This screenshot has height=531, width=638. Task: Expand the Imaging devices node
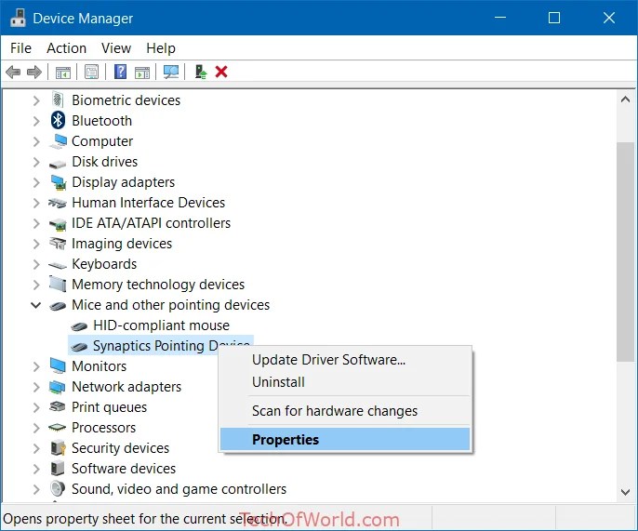[x=36, y=244]
